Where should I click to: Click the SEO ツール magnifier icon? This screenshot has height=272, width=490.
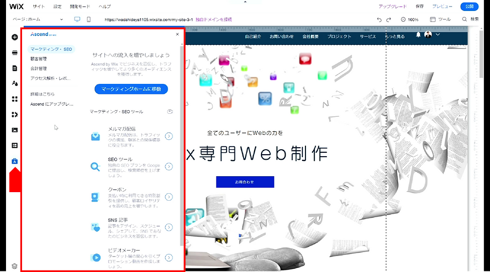[95, 167]
